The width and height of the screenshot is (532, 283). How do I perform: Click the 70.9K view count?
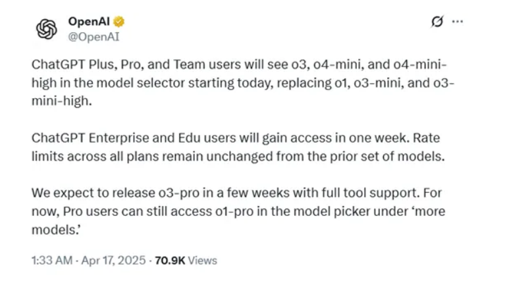pos(170,261)
